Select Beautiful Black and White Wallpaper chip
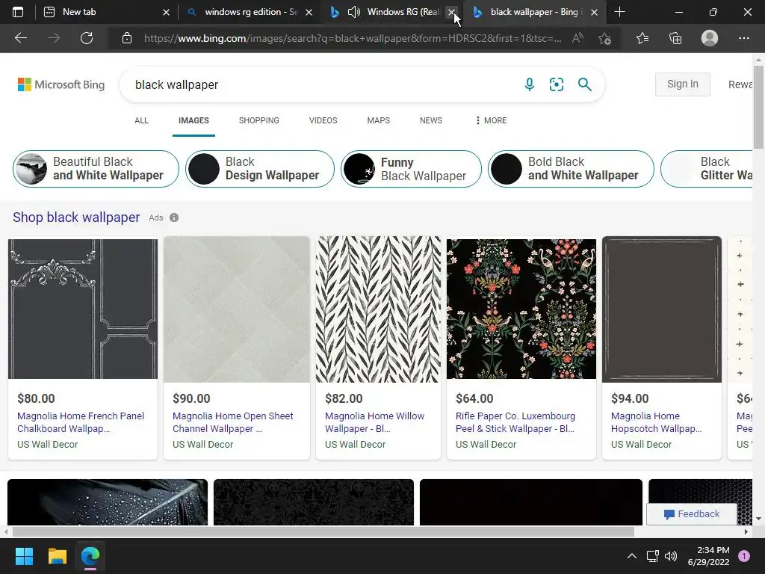 [96, 169]
